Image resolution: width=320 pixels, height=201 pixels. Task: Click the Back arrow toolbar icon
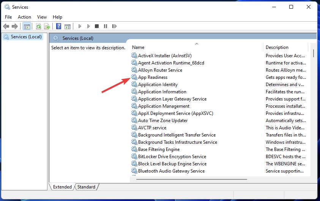(6, 26)
